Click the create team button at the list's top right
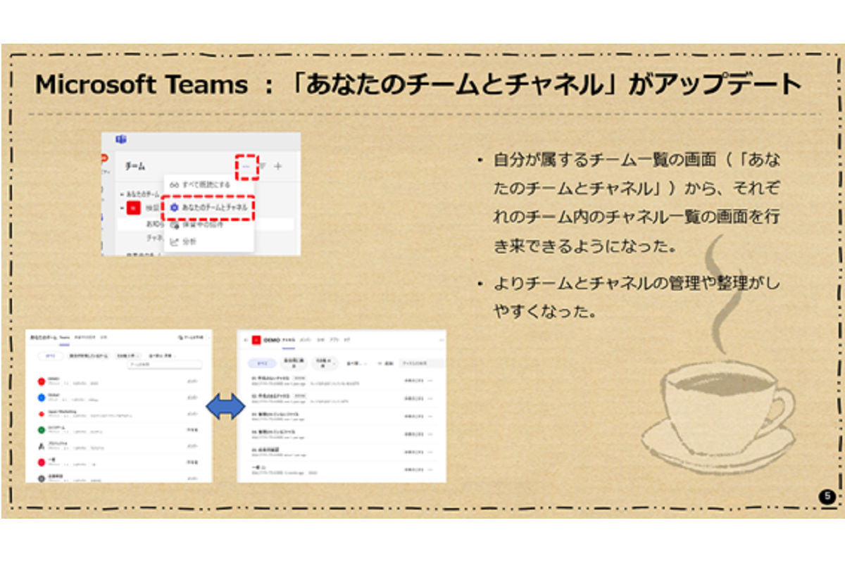 point(191,337)
